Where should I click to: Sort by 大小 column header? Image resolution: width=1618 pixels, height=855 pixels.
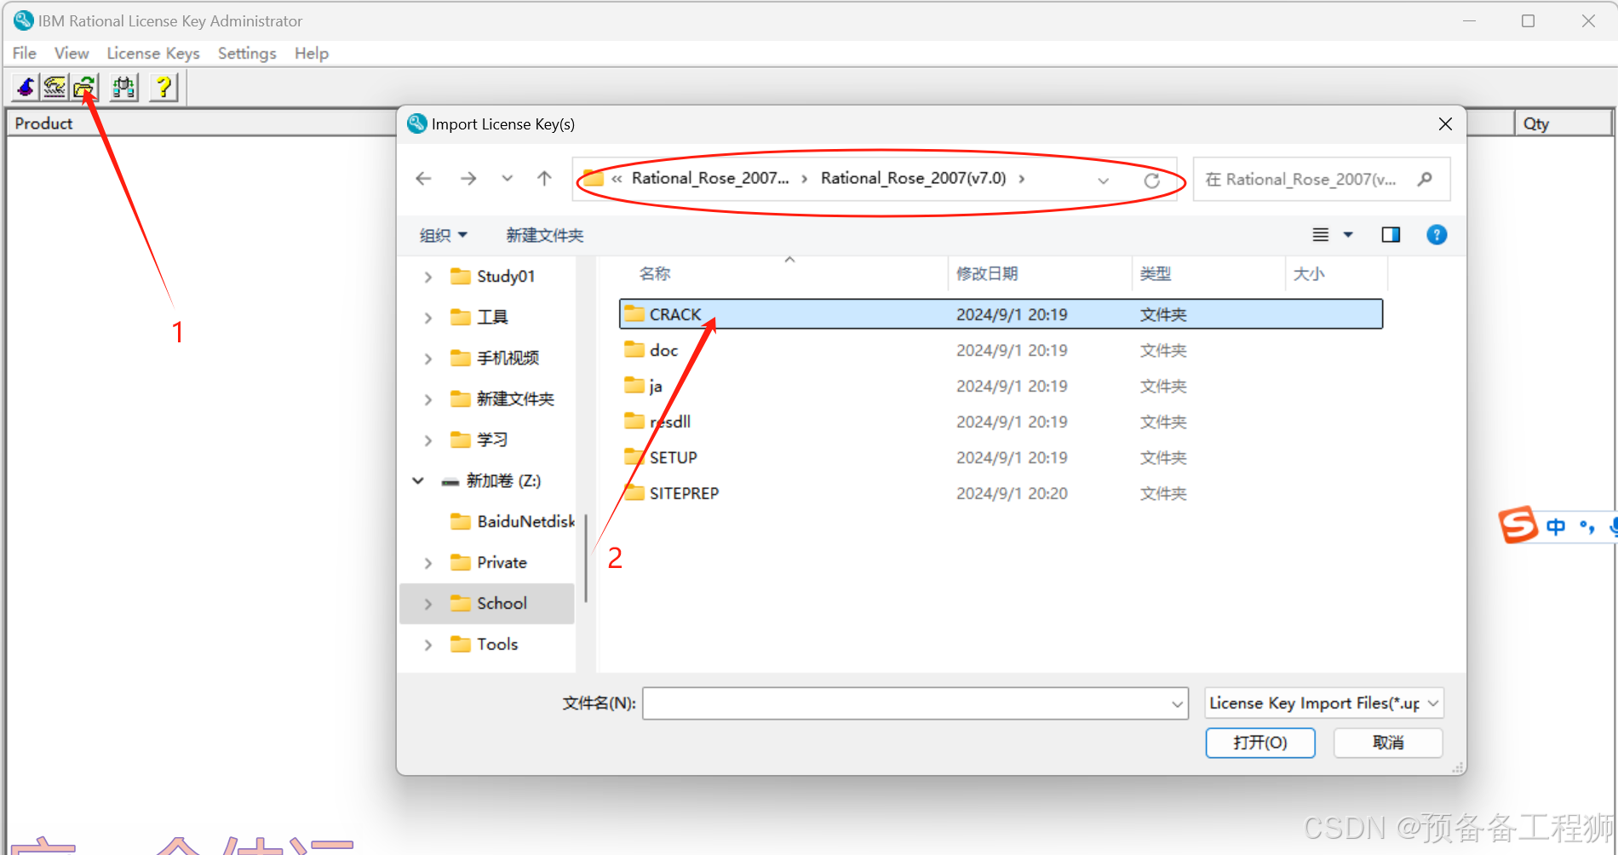[x=1309, y=273]
